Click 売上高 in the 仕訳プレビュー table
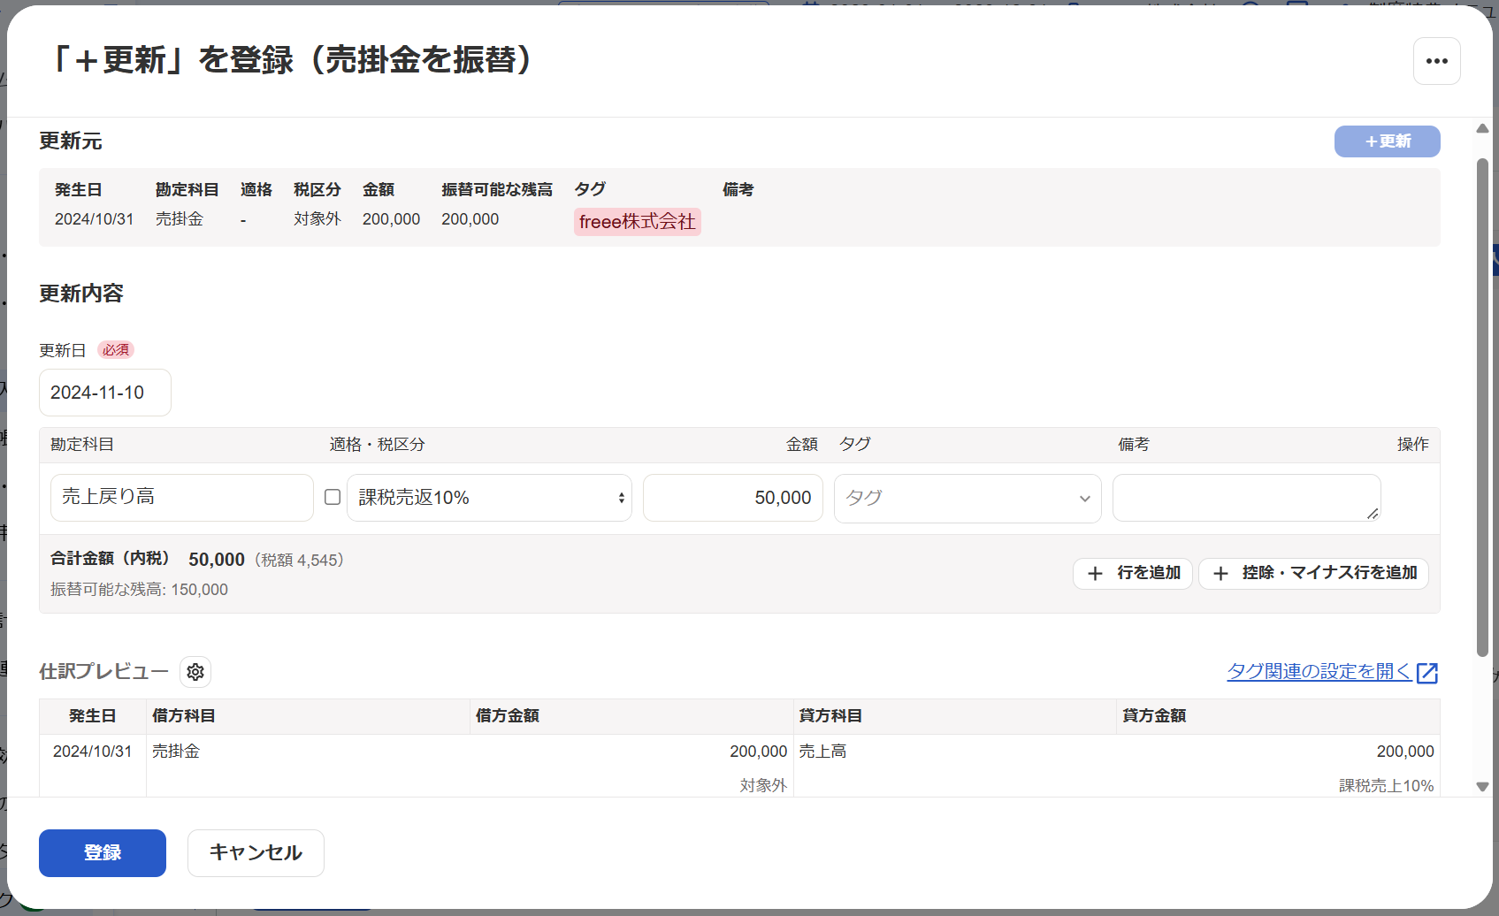Screen dimensions: 1499x916 click(822, 752)
